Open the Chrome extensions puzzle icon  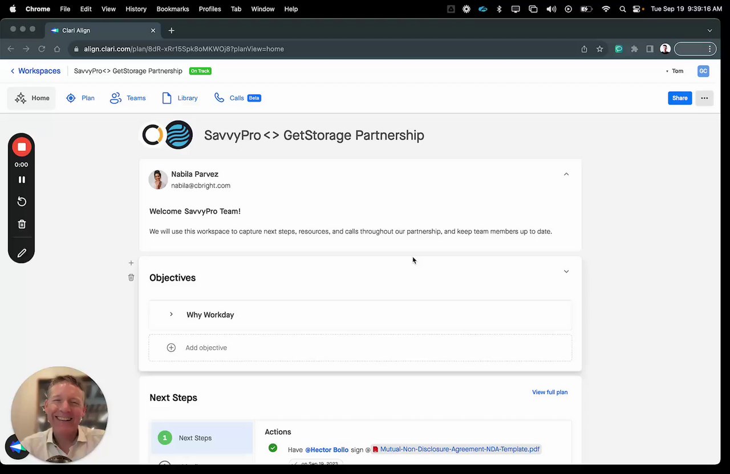pyautogui.click(x=634, y=49)
